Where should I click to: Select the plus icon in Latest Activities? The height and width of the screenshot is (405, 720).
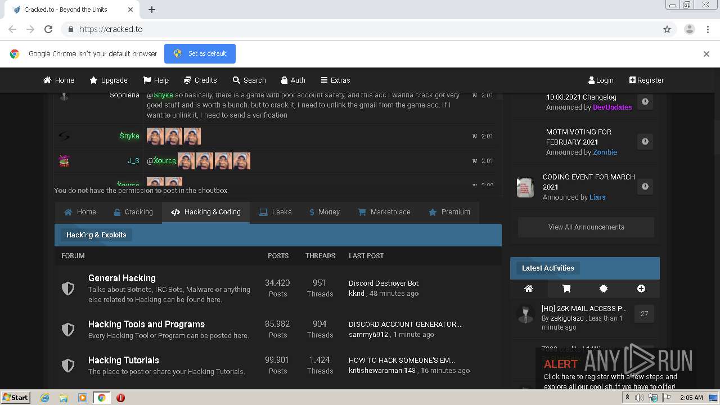click(641, 289)
